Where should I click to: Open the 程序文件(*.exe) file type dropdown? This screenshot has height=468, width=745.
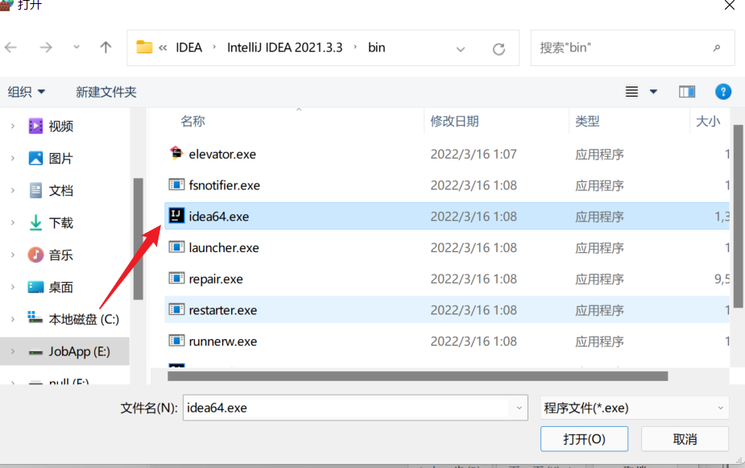coord(635,408)
